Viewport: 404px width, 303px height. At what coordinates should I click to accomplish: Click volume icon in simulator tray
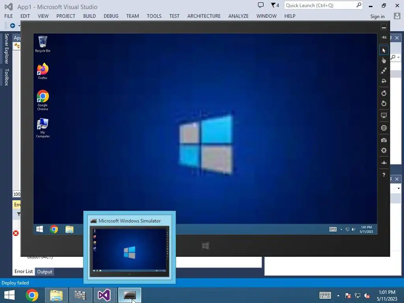coord(353,229)
